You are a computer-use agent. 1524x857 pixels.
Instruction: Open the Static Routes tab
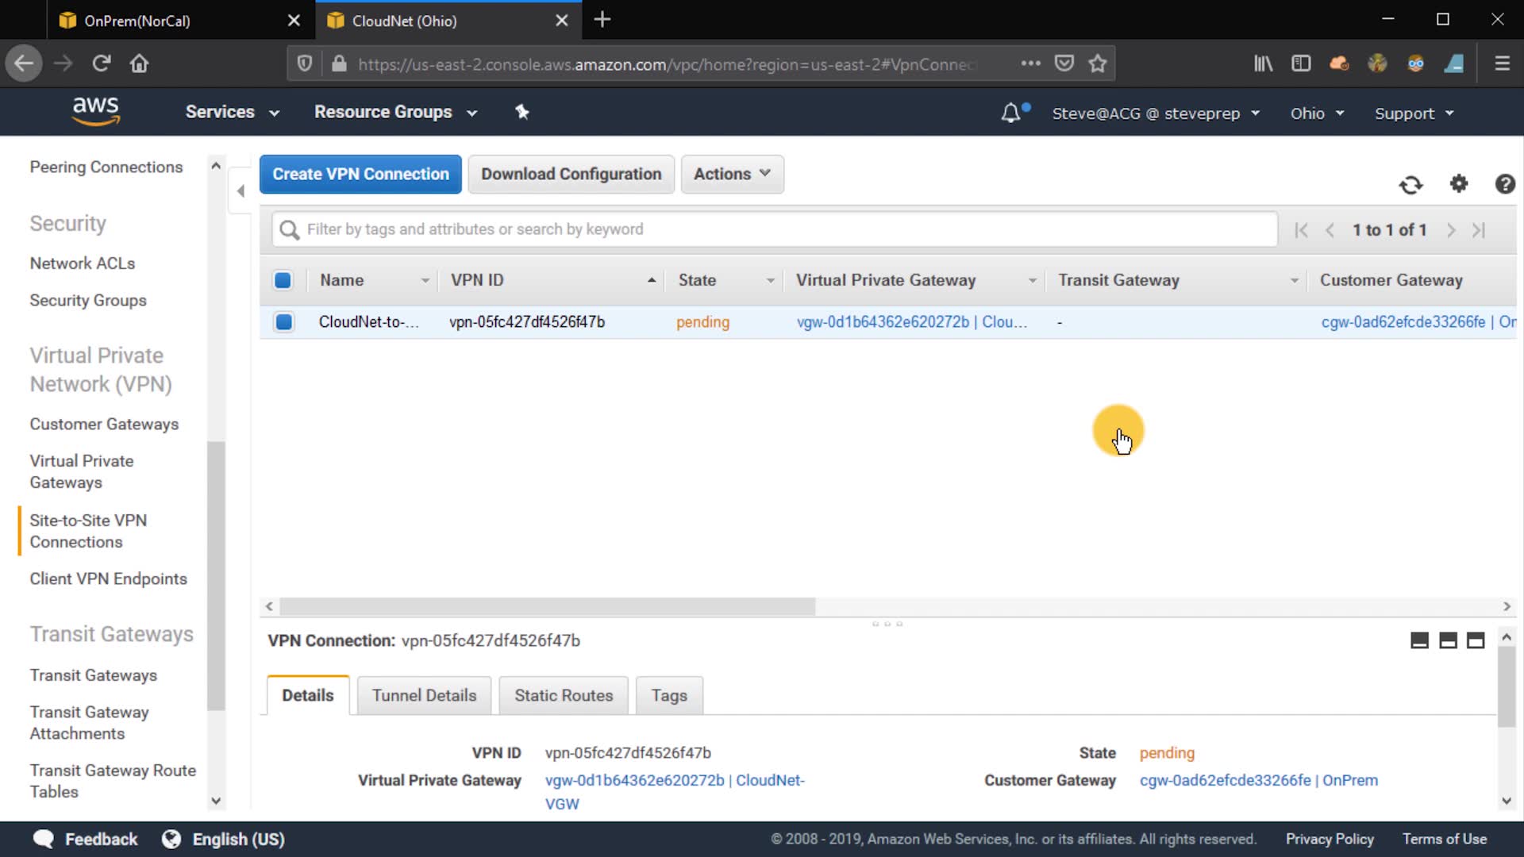(x=564, y=696)
